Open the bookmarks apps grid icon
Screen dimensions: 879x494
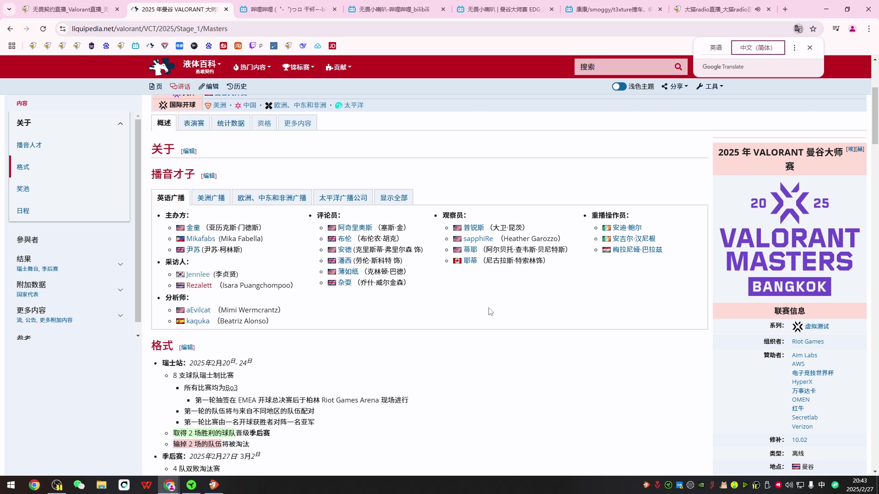12,46
